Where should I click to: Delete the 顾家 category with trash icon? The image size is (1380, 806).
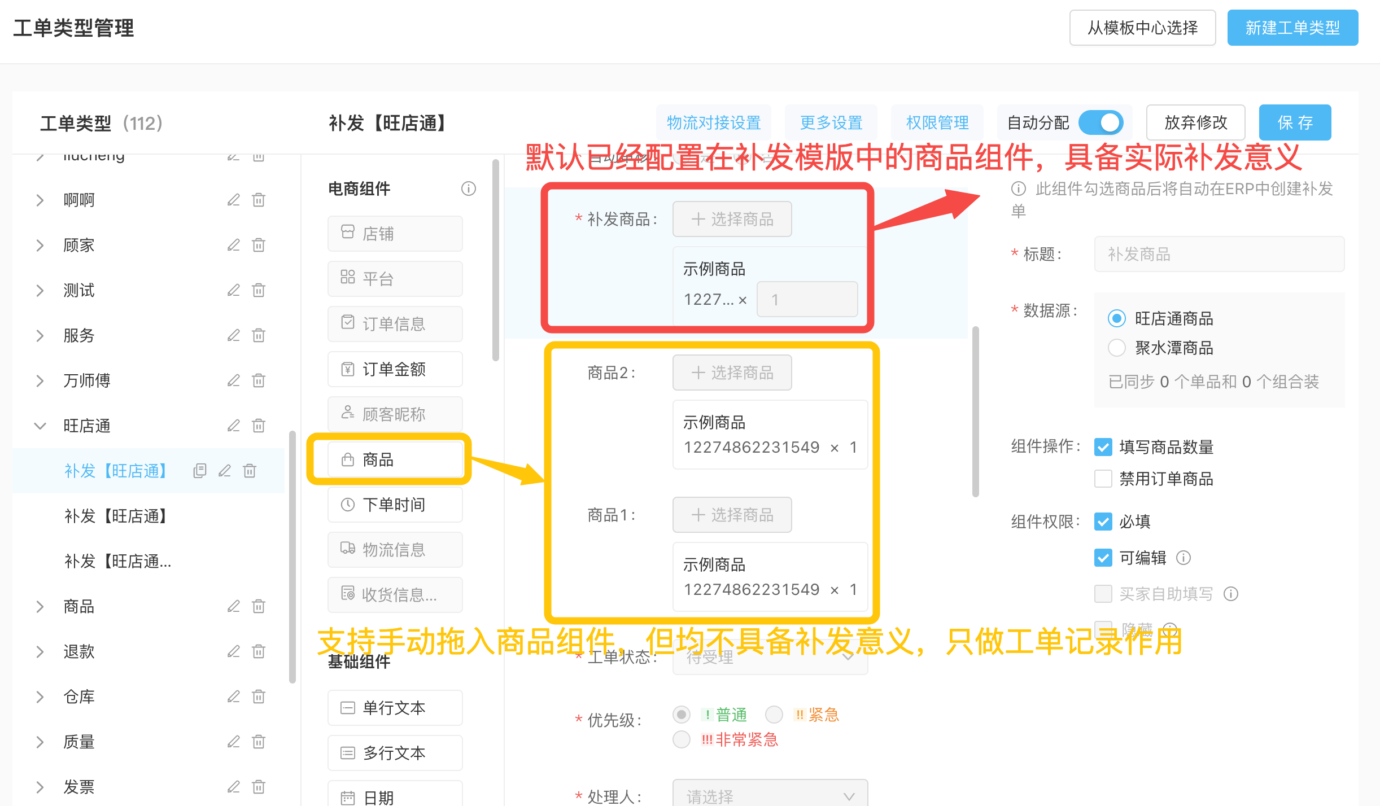coord(259,245)
